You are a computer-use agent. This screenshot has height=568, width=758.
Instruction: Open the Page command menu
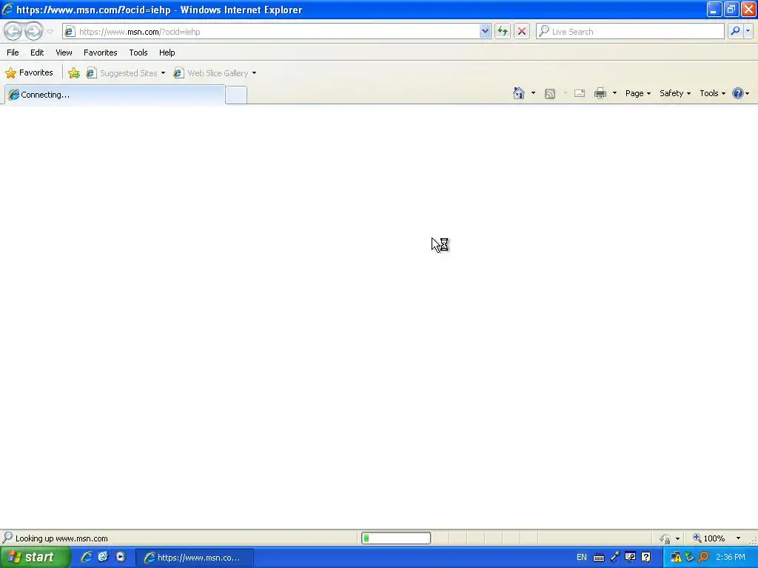(x=637, y=93)
